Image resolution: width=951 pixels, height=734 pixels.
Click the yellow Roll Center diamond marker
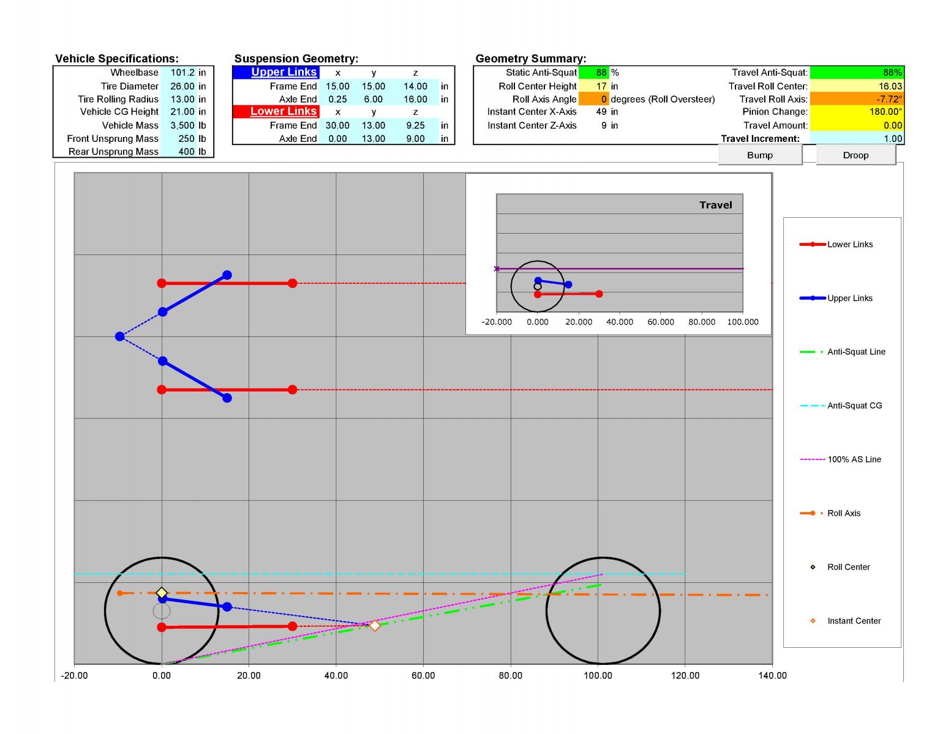click(x=162, y=593)
